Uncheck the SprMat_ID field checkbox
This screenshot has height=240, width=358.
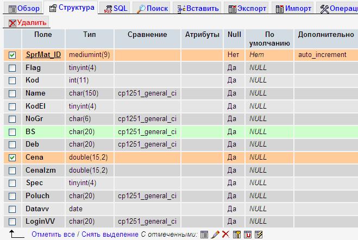point(12,55)
